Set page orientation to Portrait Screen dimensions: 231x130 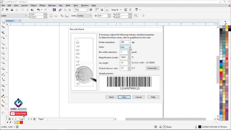click(51, 16)
